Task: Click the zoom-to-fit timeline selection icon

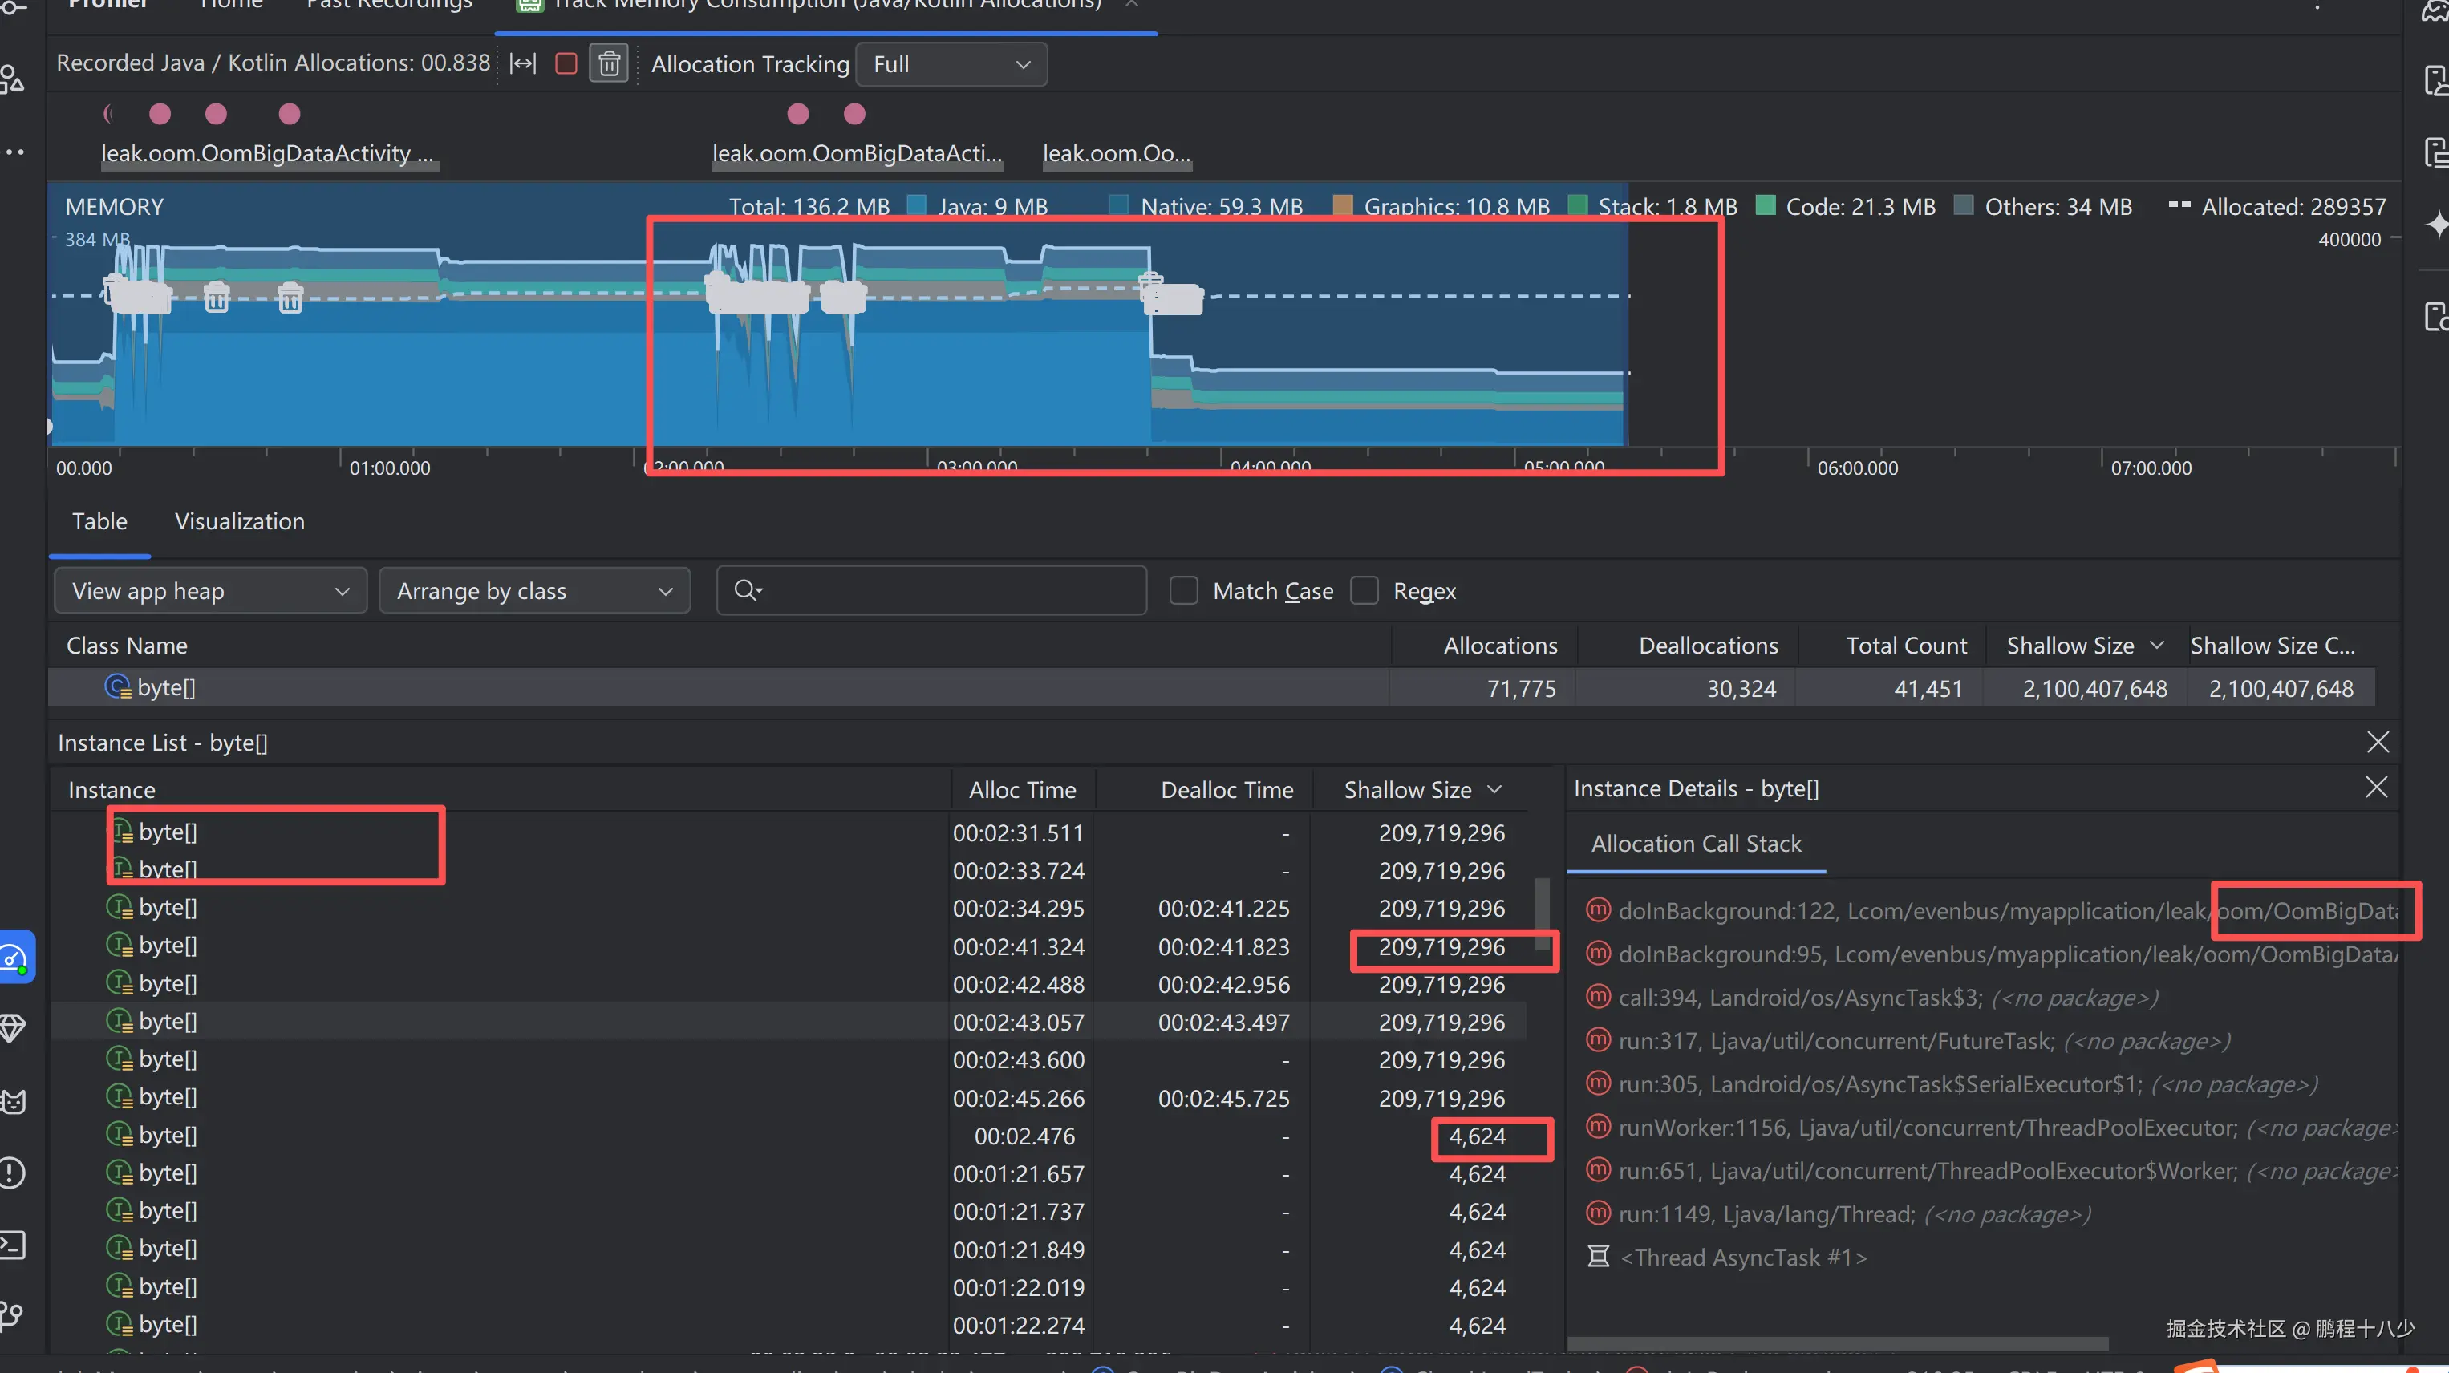Action: click(523, 63)
